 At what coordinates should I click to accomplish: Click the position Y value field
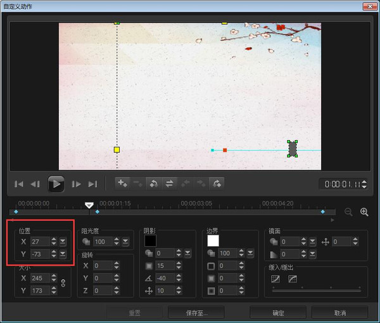tap(41, 254)
